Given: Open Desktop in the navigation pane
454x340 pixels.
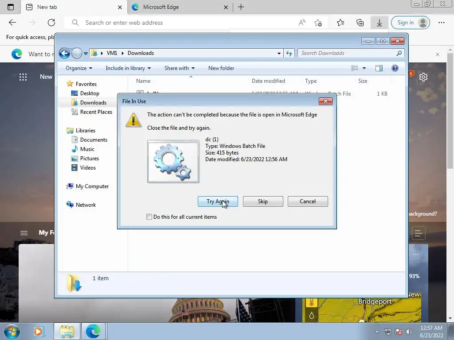Looking at the screenshot, I should [x=90, y=93].
